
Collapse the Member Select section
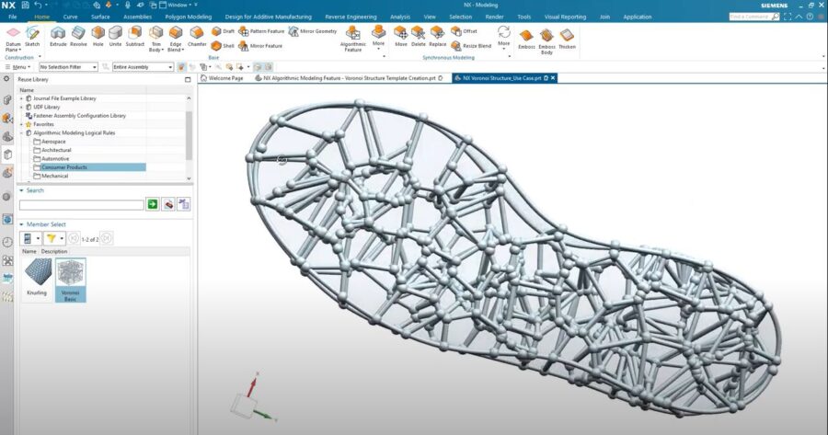pos(22,224)
